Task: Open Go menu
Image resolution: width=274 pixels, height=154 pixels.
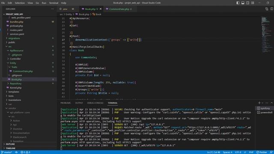Action: (x=37, y=3)
